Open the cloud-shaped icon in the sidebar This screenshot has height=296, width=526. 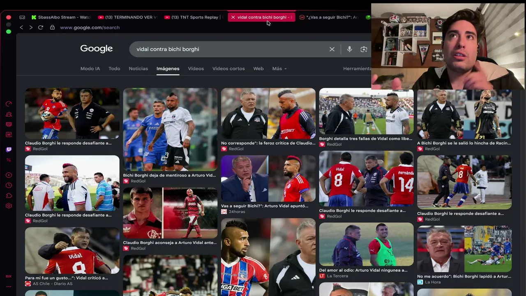(x=9, y=196)
